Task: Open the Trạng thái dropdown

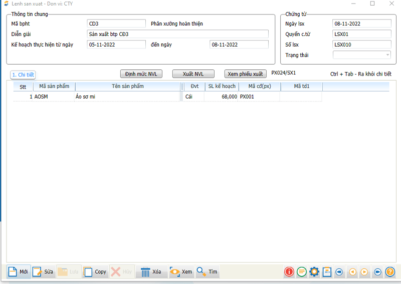Action: [x=362, y=55]
